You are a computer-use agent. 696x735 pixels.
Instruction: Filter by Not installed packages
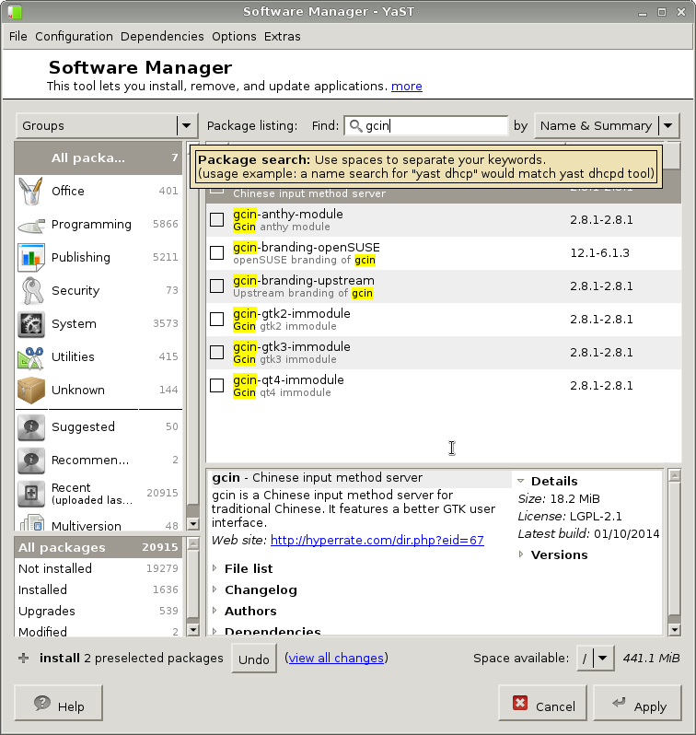point(99,568)
